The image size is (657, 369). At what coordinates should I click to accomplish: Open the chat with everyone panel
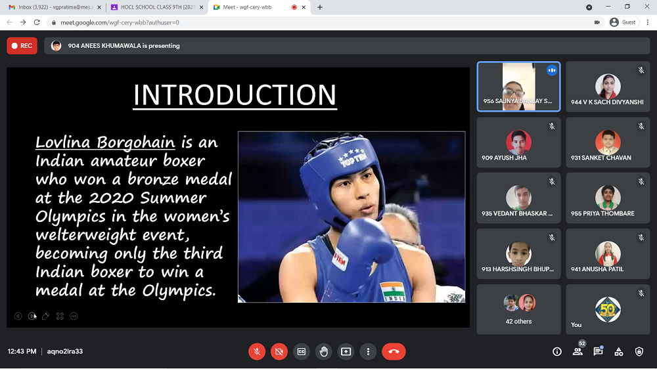(x=598, y=351)
